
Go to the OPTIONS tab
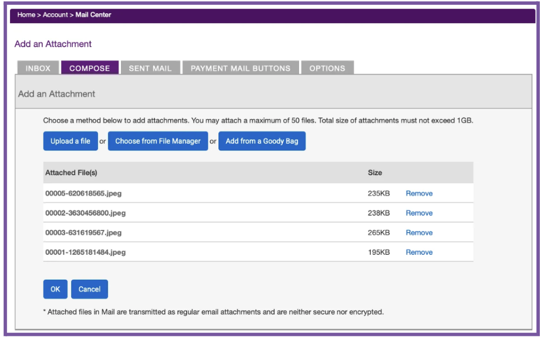click(x=327, y=68)
